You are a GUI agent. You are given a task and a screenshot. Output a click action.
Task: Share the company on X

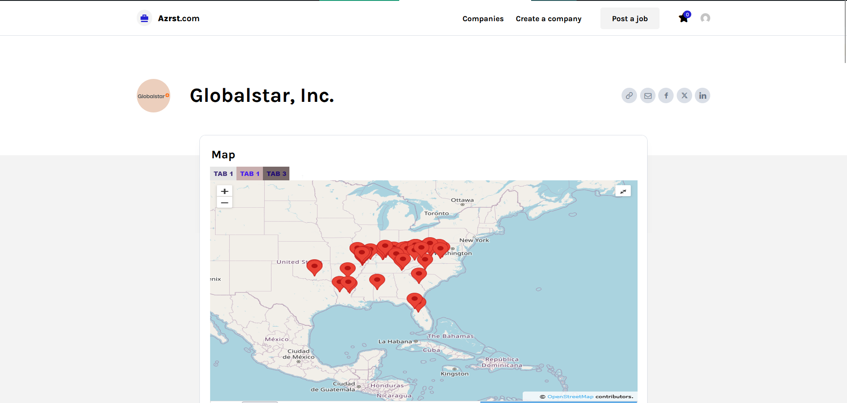click(684, 96)
